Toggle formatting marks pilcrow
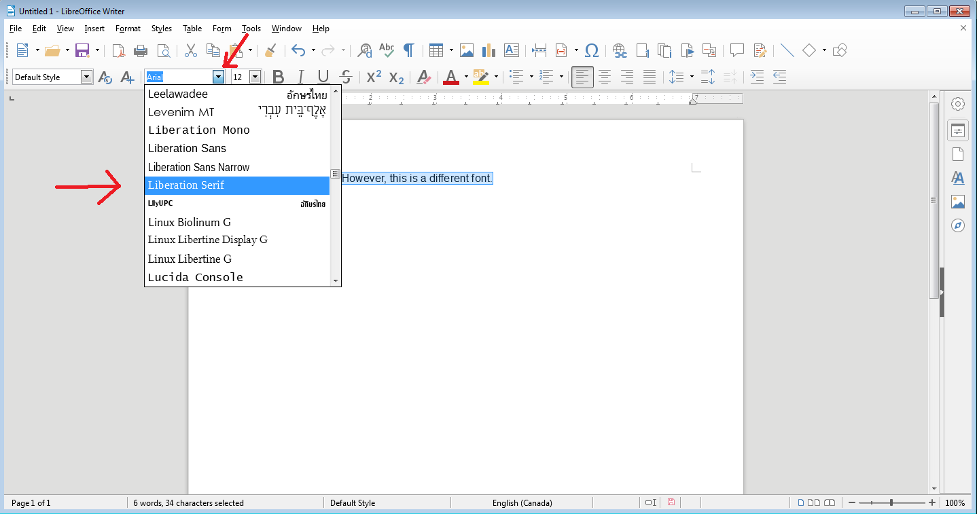This screenshot has height=514, width=977. [408, 50]
